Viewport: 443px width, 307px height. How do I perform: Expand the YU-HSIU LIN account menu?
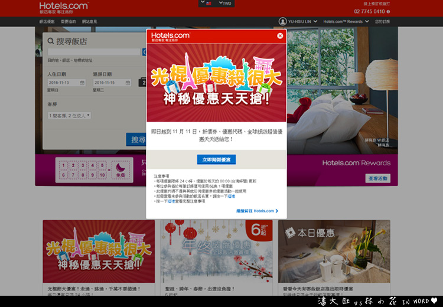tap(302, 21)
